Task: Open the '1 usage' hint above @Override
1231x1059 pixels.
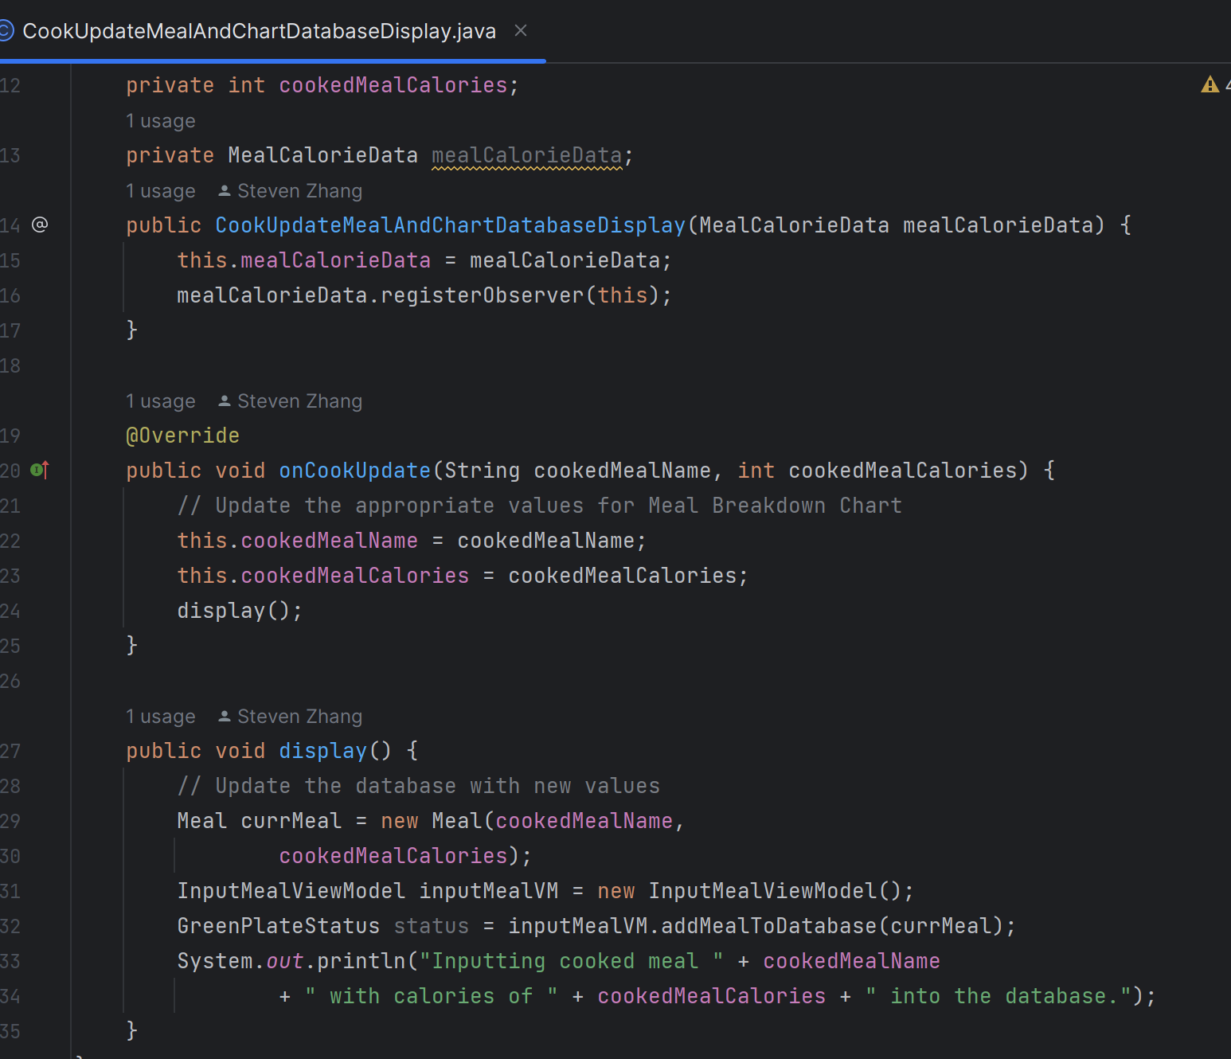Action: click(x=161, y=401)
